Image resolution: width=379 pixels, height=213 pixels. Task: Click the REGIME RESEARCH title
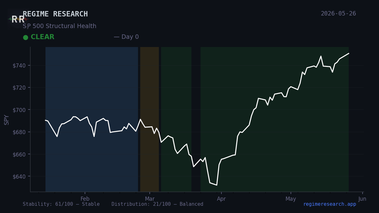coord(55,14)
